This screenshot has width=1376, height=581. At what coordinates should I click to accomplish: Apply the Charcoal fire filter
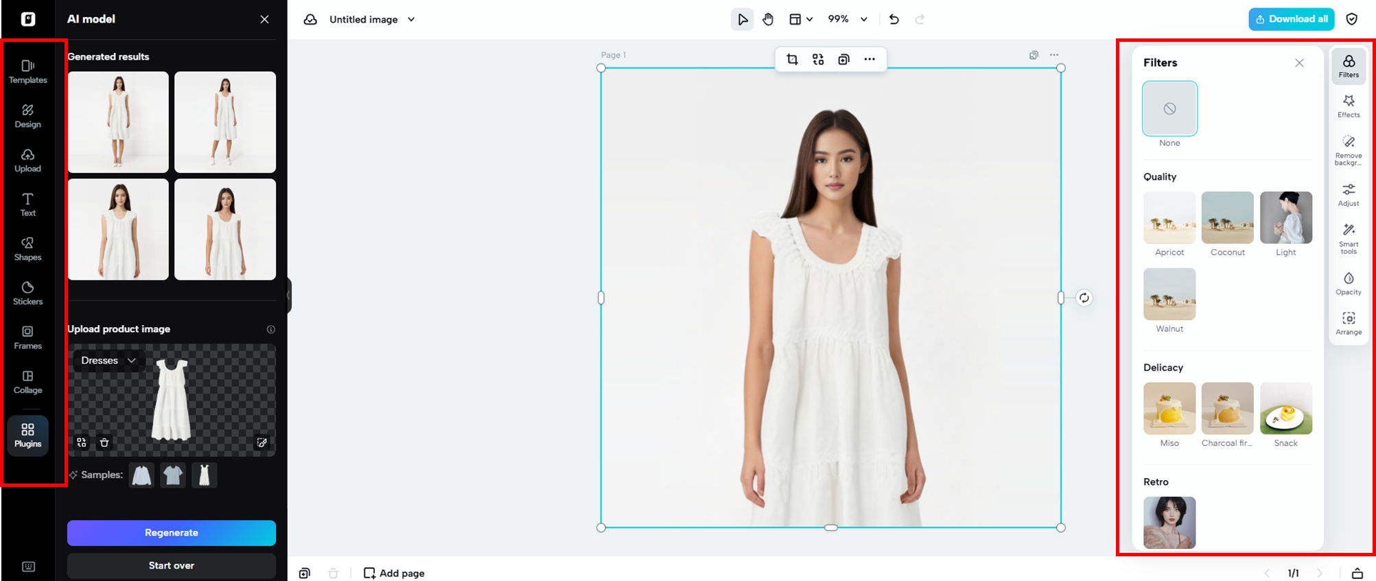click(x=1228, y=408)
